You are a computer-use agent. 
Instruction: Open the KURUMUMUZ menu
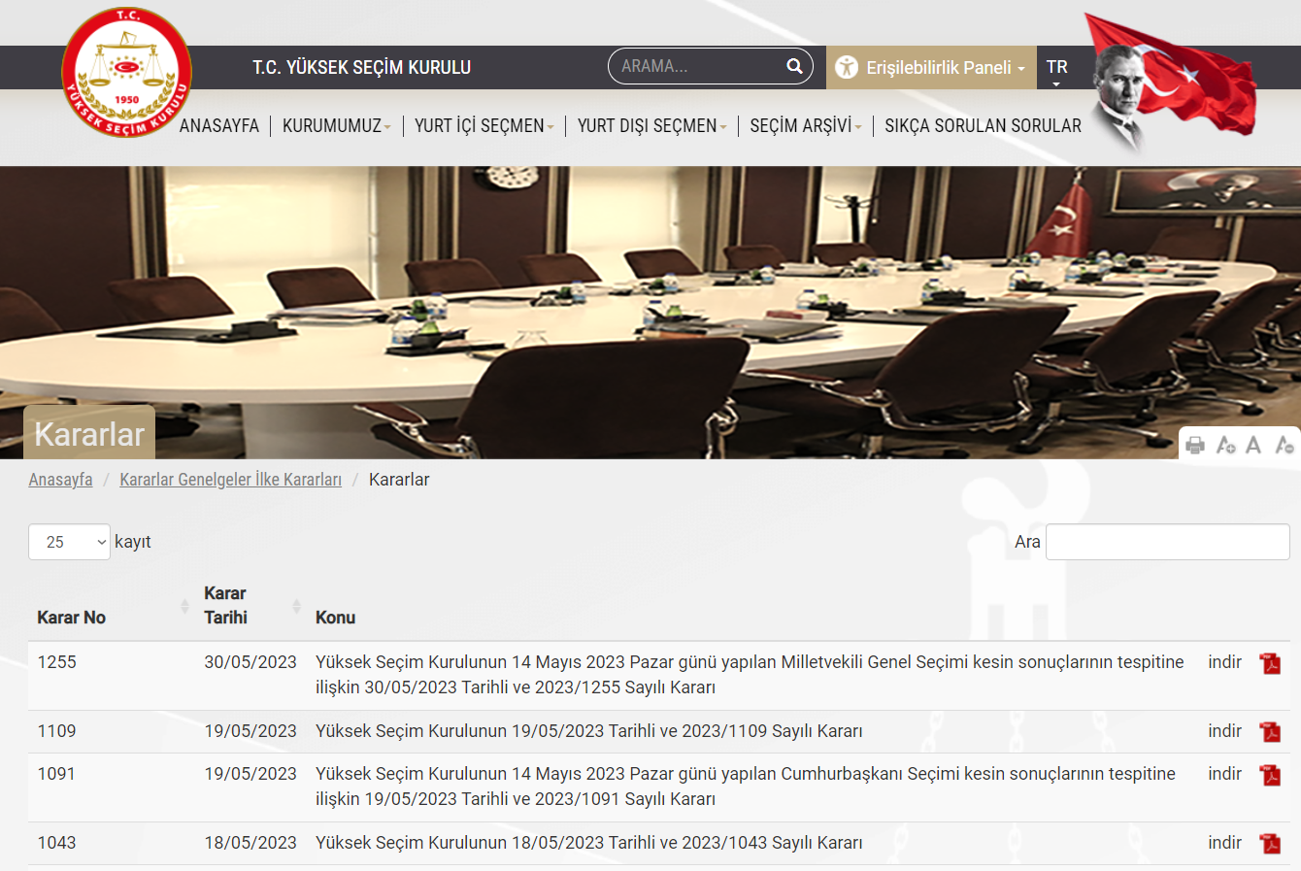(x=336, y=126)
